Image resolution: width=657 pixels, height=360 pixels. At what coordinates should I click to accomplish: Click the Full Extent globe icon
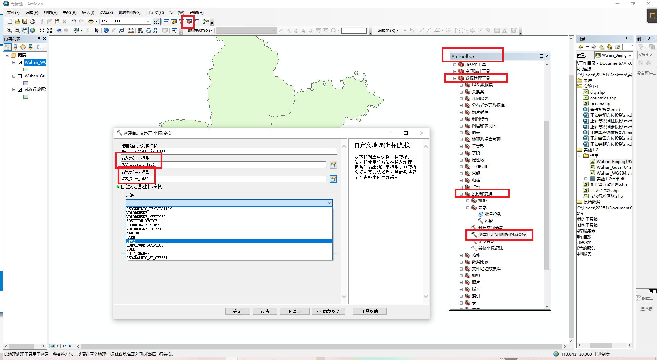(x=33, y=30)
